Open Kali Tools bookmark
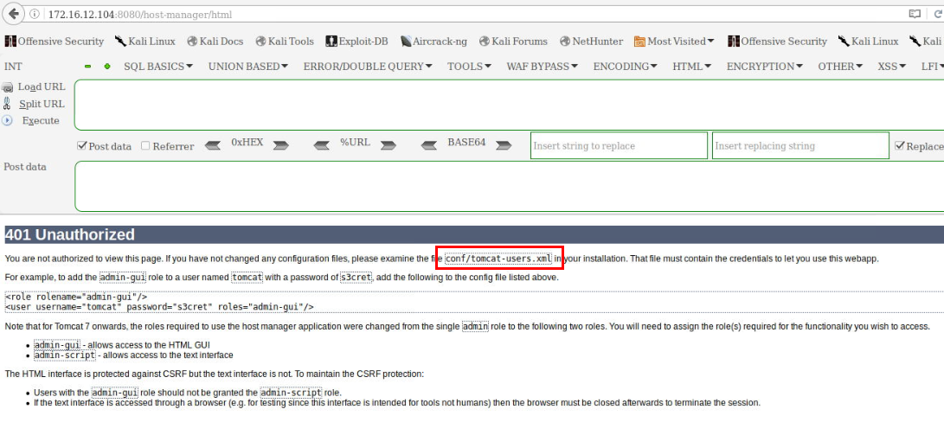Image resolution: width=944 pixels, height=435 pixels. pyautogui.click(x=285, y=42)
